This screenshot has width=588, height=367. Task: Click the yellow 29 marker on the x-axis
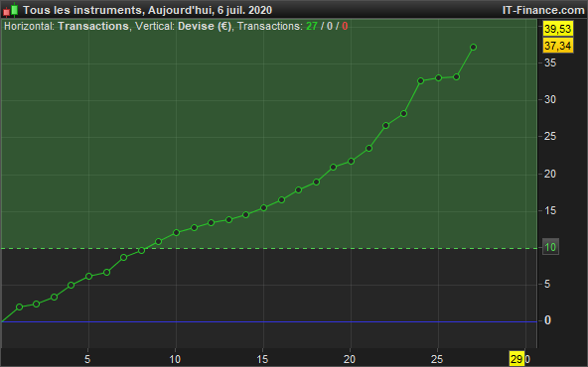click(x=516, y=359)
